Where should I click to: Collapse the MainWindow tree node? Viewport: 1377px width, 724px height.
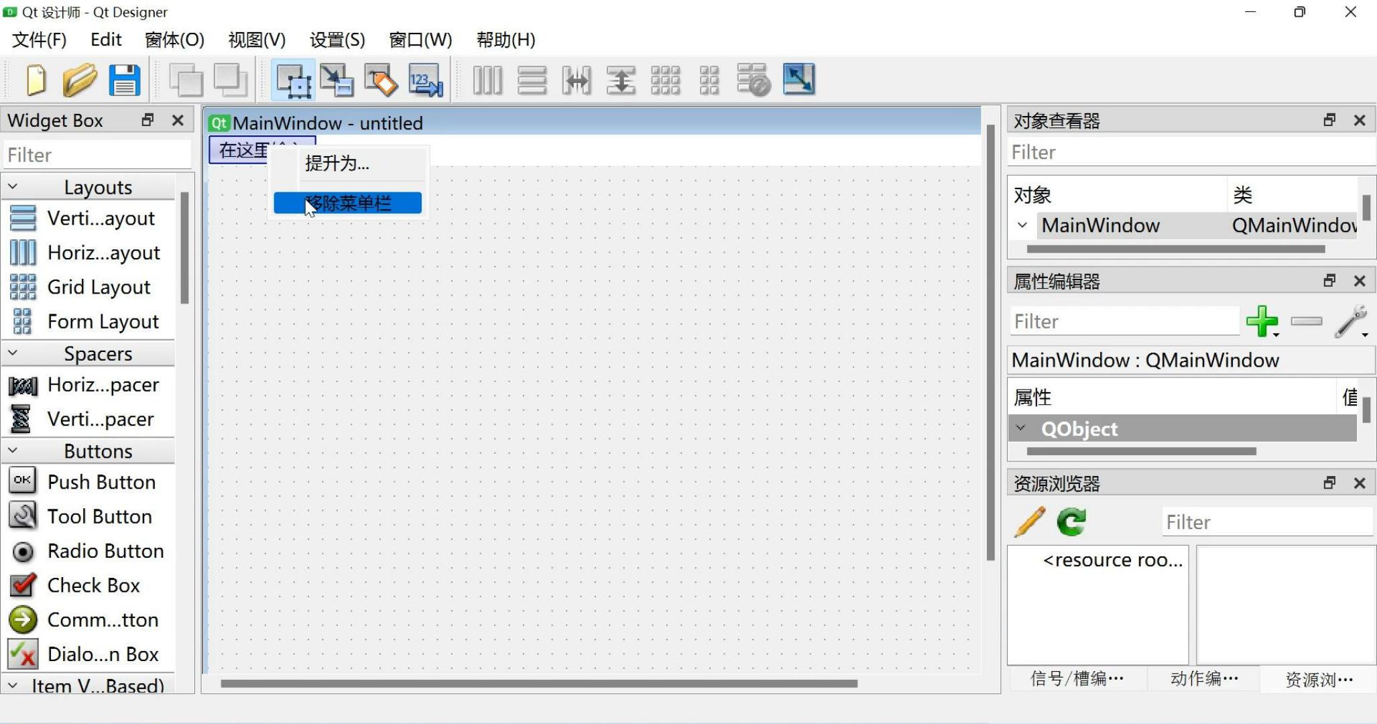tap(1022, 225)
